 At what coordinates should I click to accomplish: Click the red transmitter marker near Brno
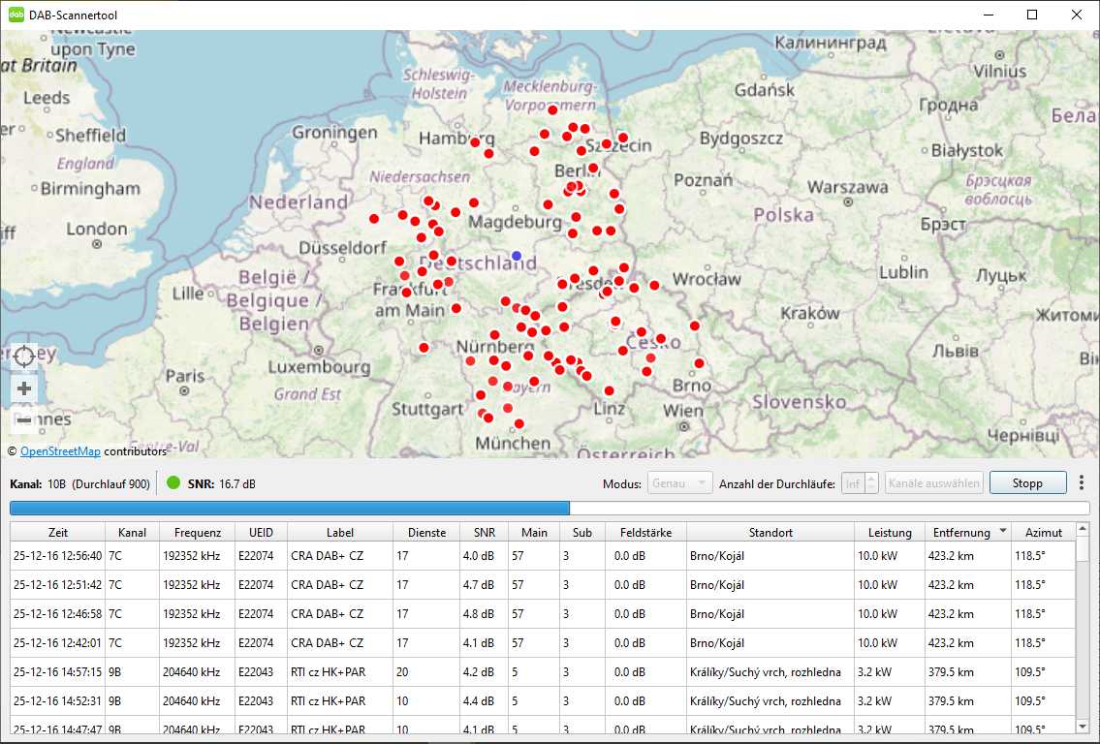click(699, 363)
